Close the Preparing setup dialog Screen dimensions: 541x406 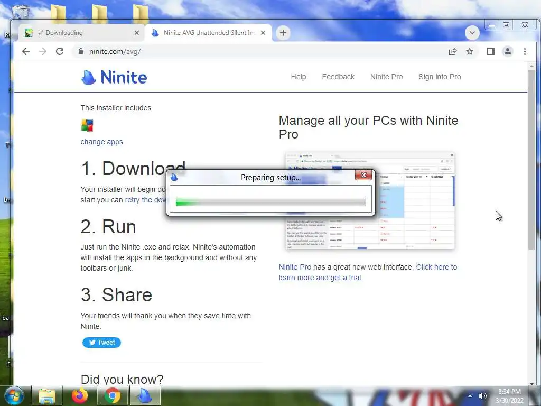363,175
